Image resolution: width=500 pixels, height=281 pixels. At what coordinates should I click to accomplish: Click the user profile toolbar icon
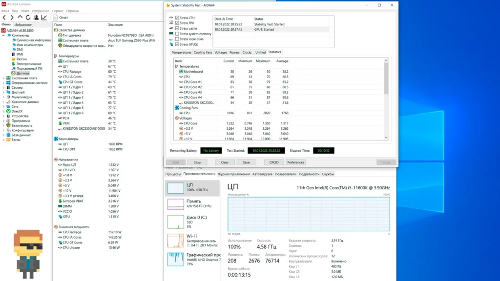coord(36,18)
